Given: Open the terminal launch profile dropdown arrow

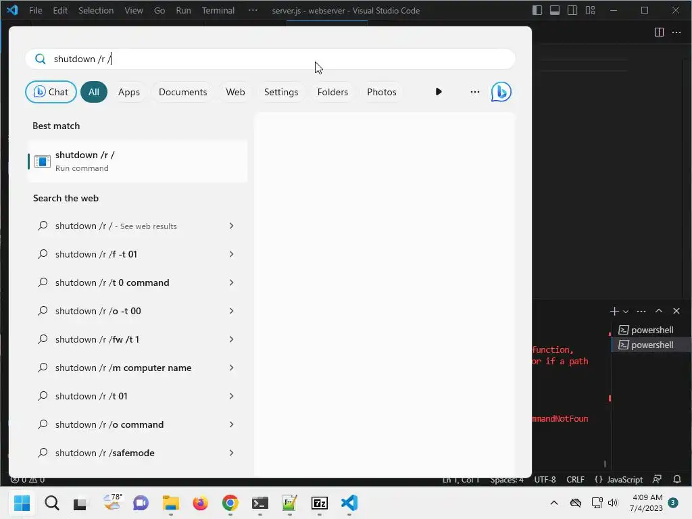Looking at the screenshot, I should (x=625, y=312).
